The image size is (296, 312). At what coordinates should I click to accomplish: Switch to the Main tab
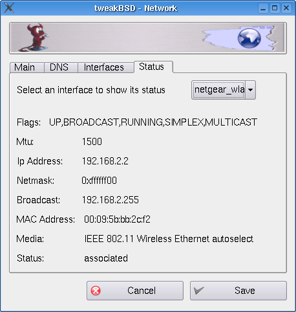point(27,67)
